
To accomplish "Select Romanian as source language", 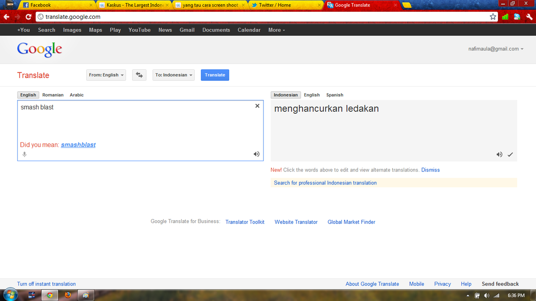I will 53,95.
